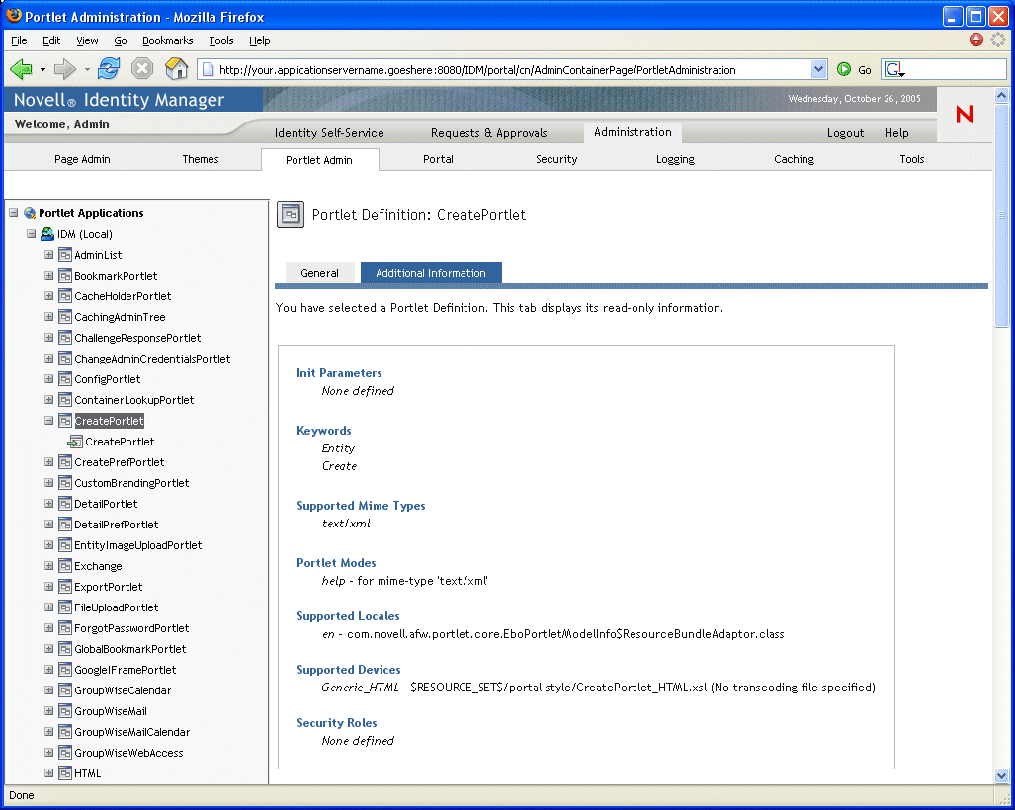Image resolution: width=1015 pixels, height=810 pixels.
Task: Click the page scrollbar down arrow
Action: point(1001,775)
